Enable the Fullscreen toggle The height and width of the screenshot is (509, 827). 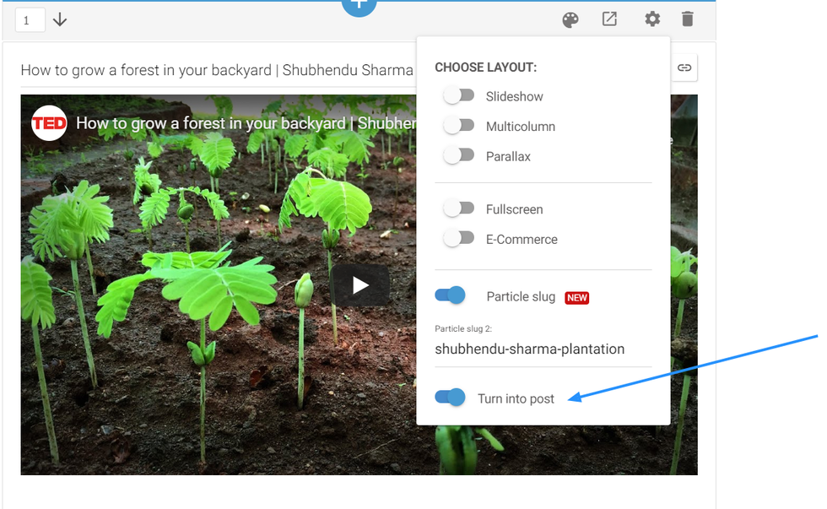[x=459, y=208]
